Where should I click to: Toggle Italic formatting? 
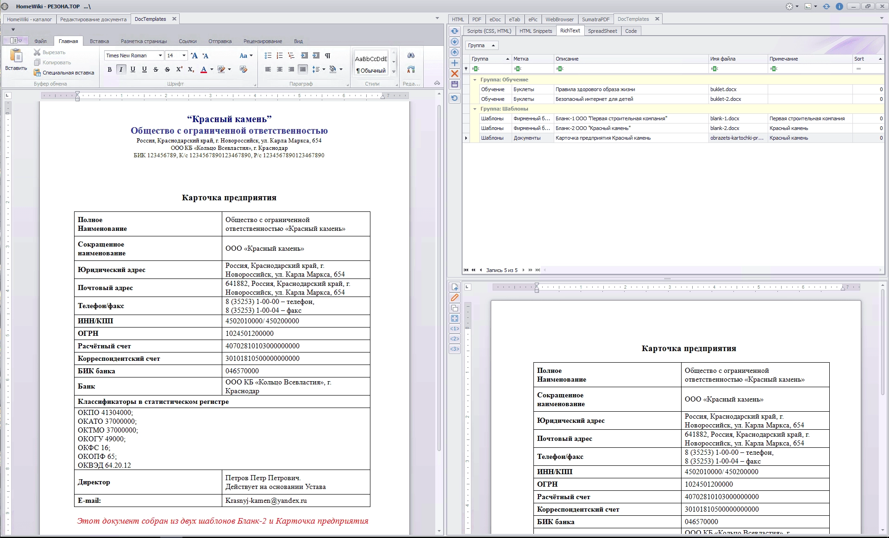121,69
